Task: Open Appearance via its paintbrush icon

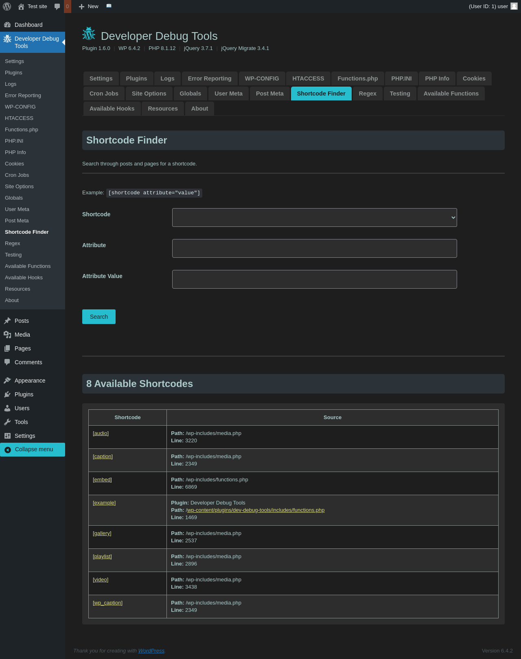Action: tap(7, 381)
